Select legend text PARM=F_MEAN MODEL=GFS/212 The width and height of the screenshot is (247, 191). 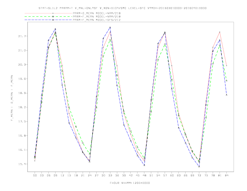97,20
